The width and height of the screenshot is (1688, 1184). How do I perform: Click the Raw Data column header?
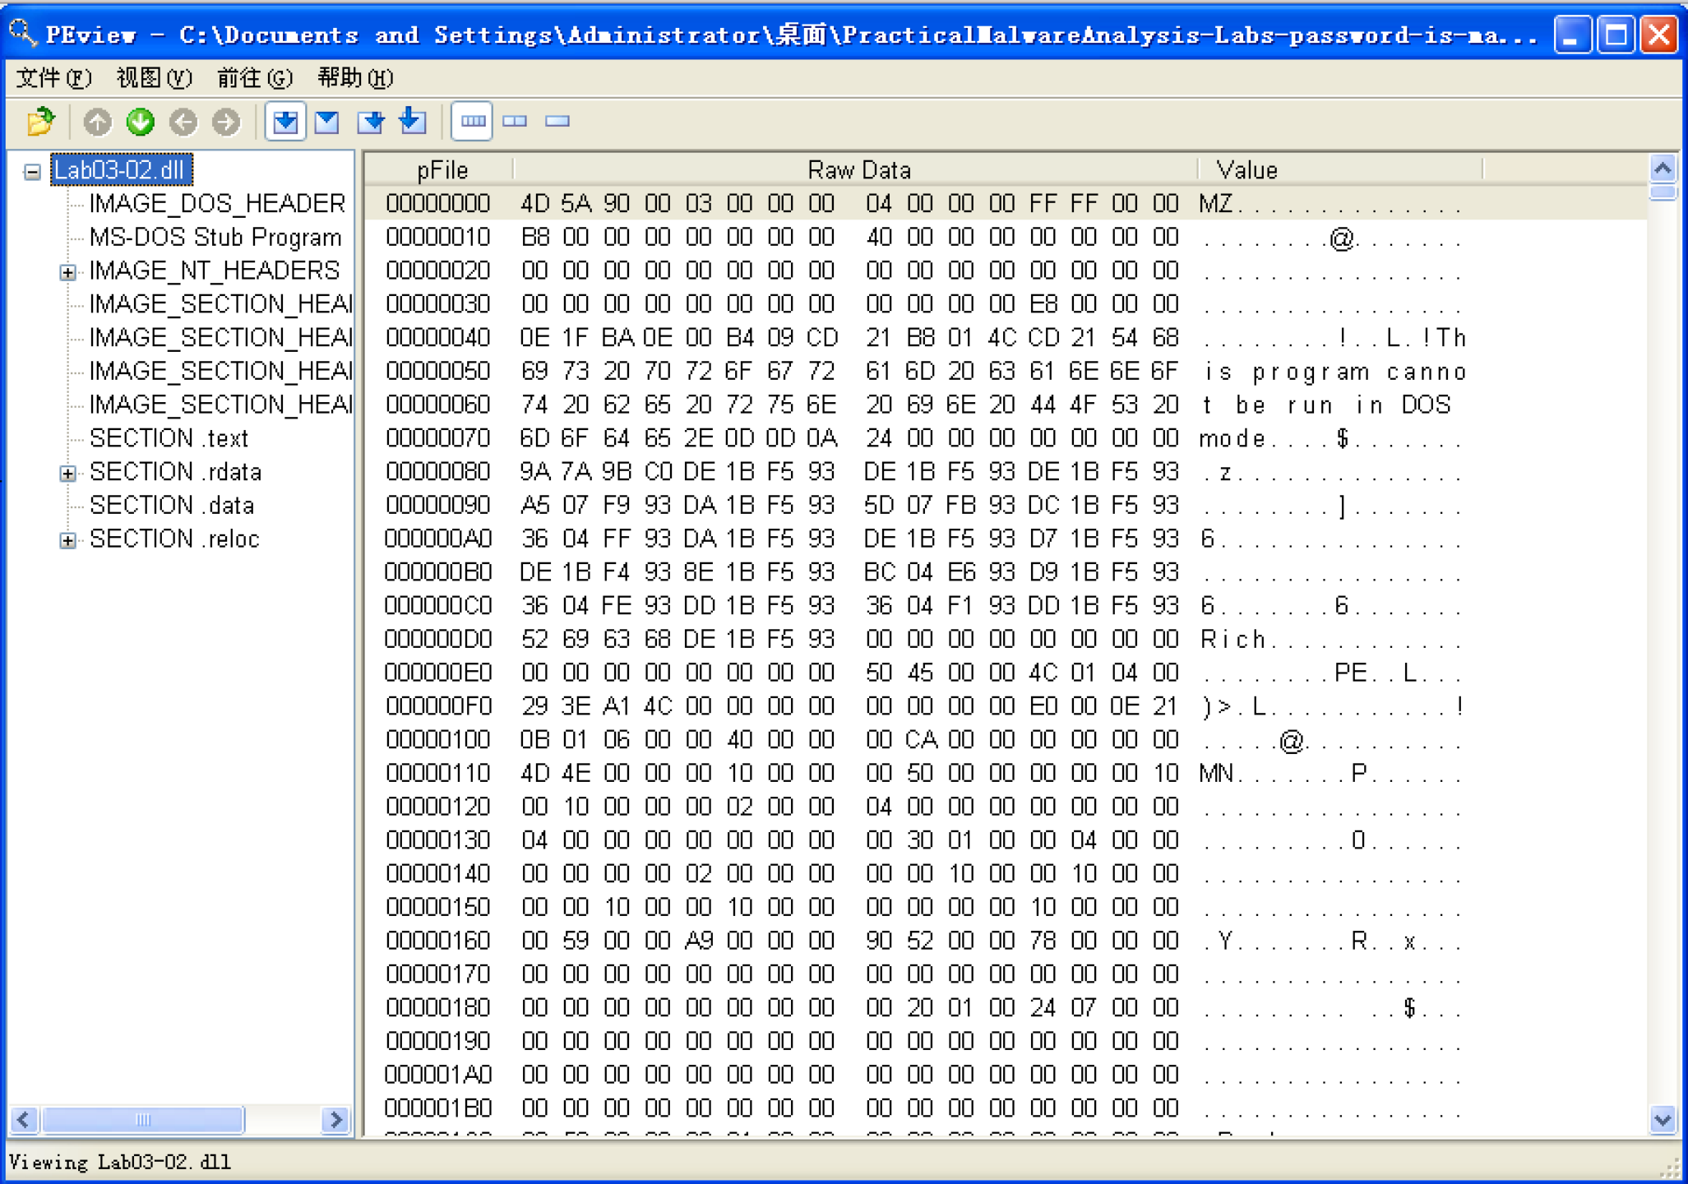pyautogui.click(x=858, y=169)
